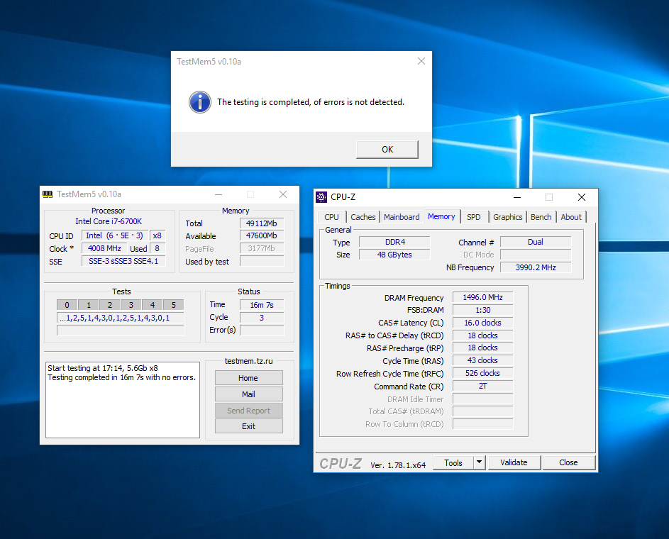
Task: Exit TestMem5 with the Exit button
Action: [248, 426]
